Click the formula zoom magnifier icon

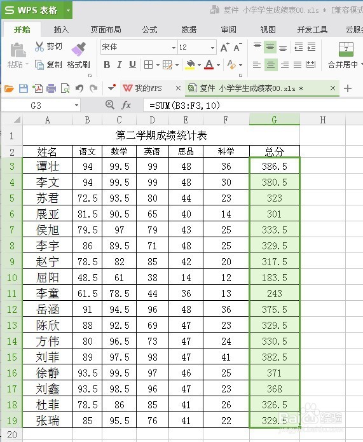click(109, 105)
